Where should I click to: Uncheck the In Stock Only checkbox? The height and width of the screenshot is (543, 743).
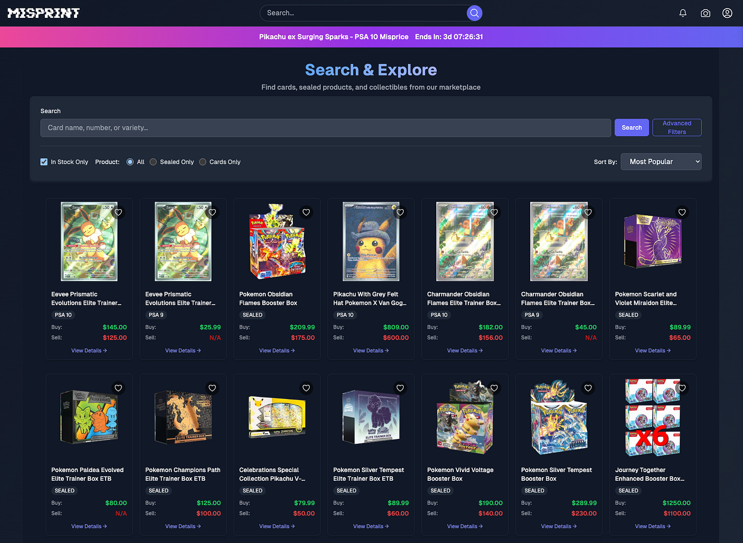pos(44,162)
